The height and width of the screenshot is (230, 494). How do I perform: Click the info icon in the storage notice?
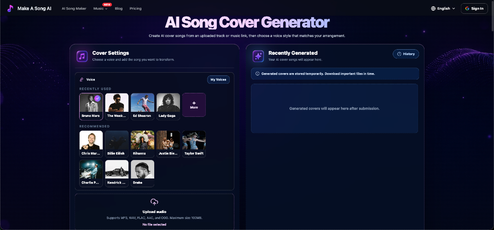(257, 74)
